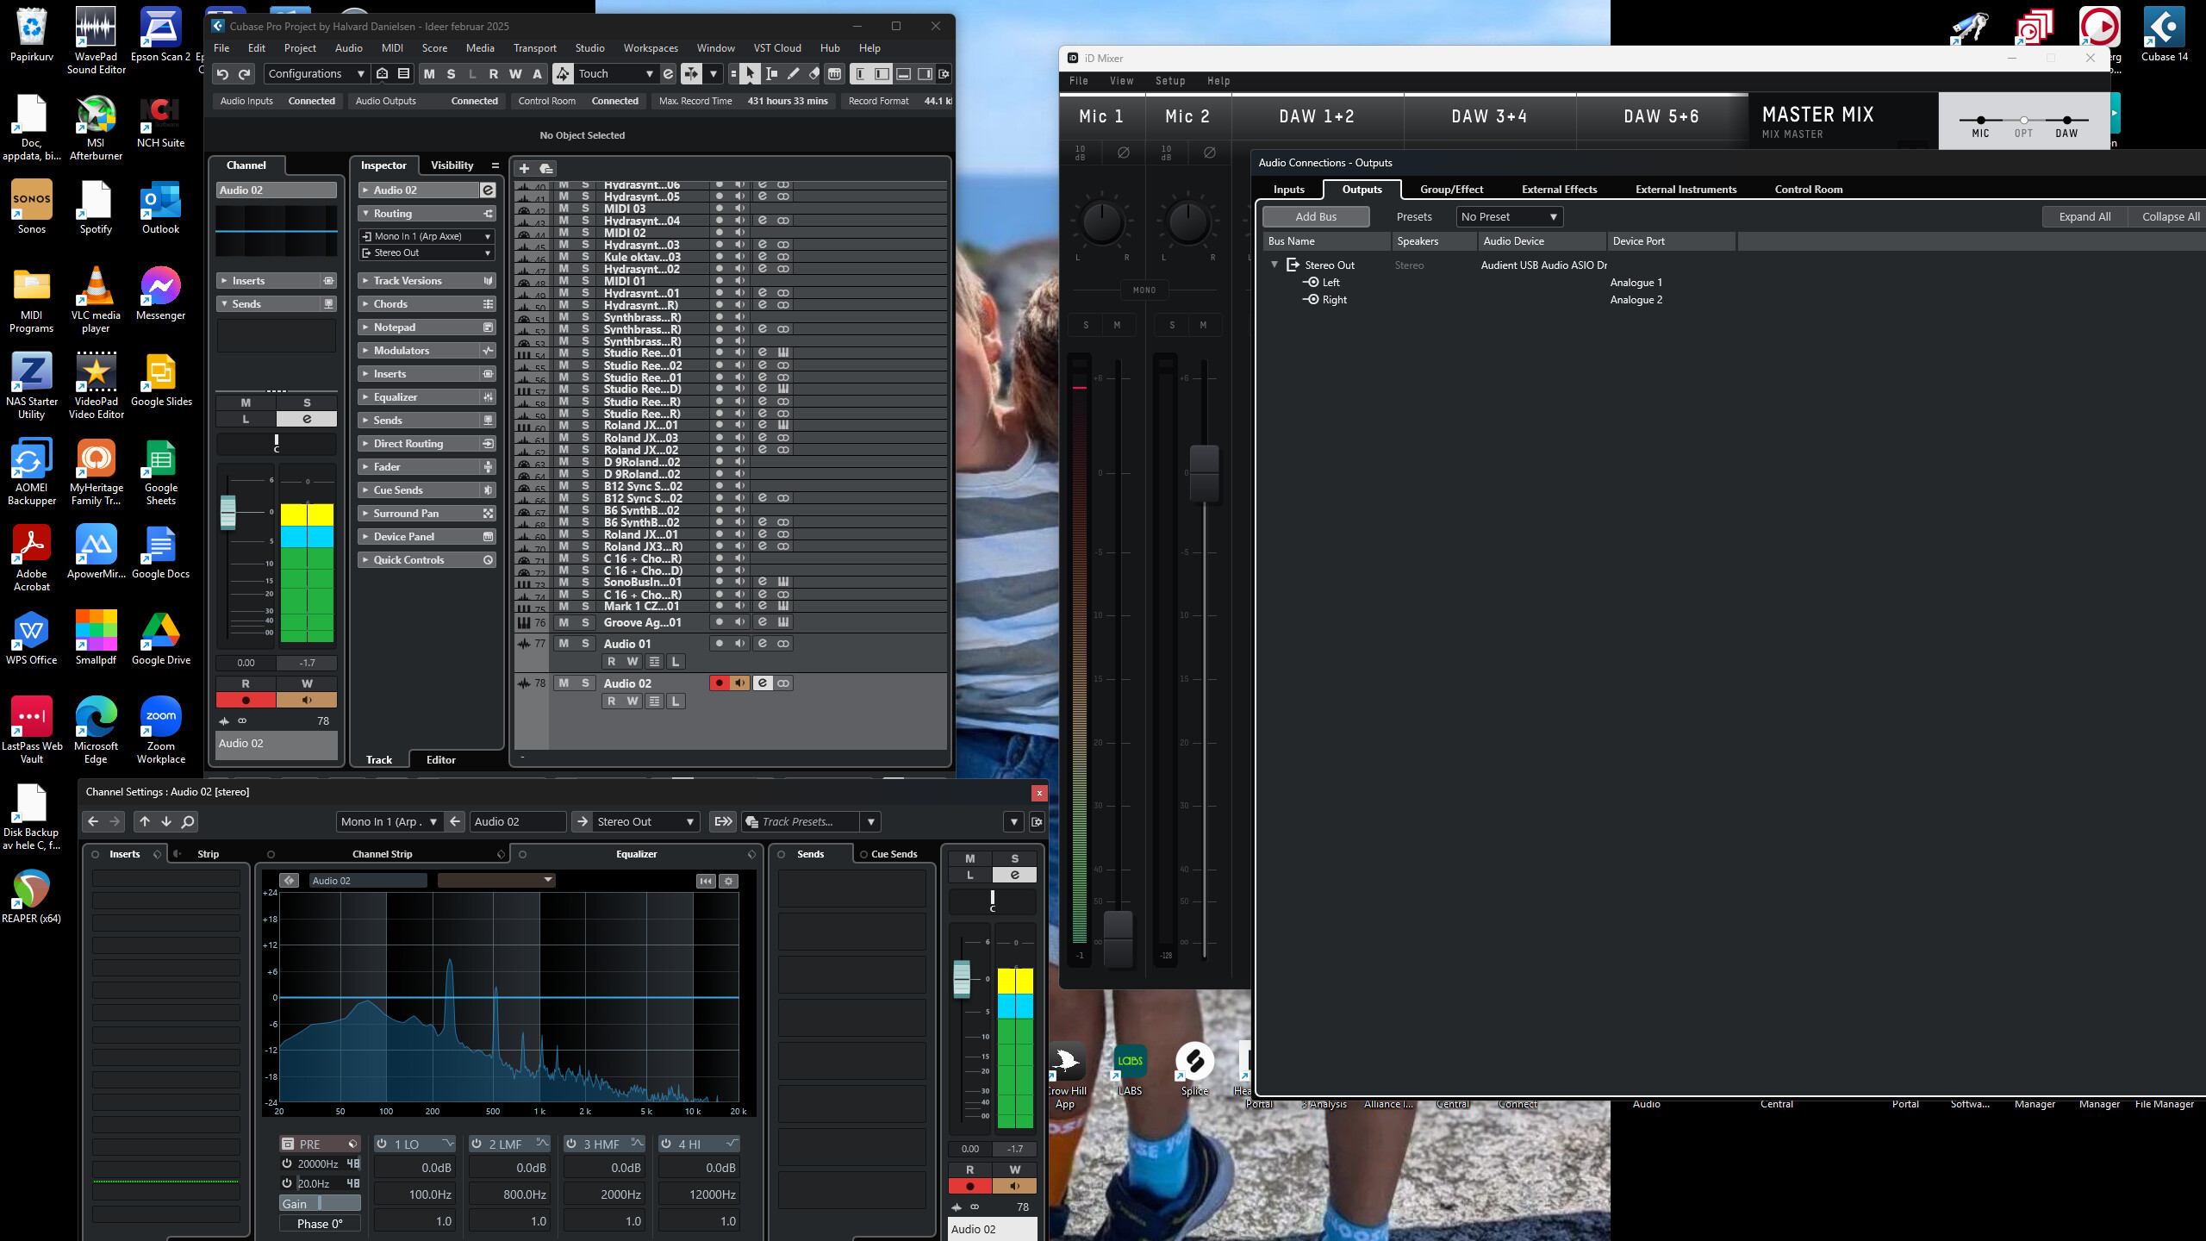Viewport: 2206px width, 1241px height.
Task: Disable record enable on Audio 02 track
Action: click(x=719, y=683)
